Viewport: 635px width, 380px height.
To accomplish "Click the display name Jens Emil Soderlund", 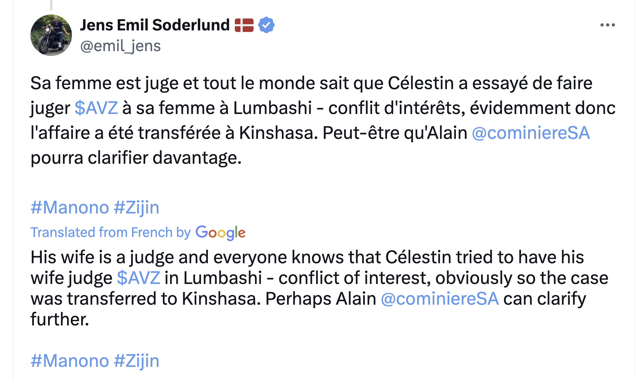I will pyautogui.click(x=155, y=25).
